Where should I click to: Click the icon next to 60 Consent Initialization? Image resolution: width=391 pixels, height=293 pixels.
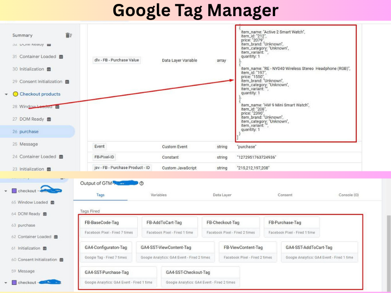click(62, 260)
